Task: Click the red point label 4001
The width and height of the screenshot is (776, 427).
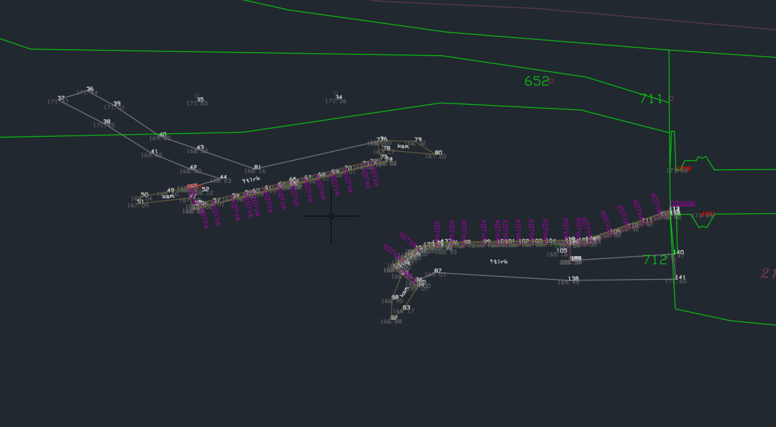Action: (708, 214)
